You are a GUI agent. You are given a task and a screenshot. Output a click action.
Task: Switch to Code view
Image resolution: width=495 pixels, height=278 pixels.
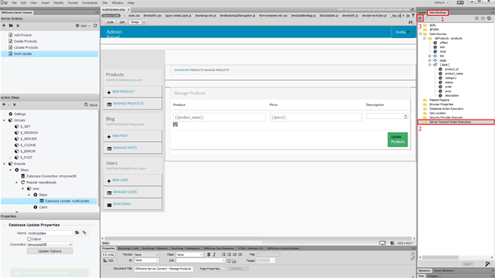tap(110, 22)
